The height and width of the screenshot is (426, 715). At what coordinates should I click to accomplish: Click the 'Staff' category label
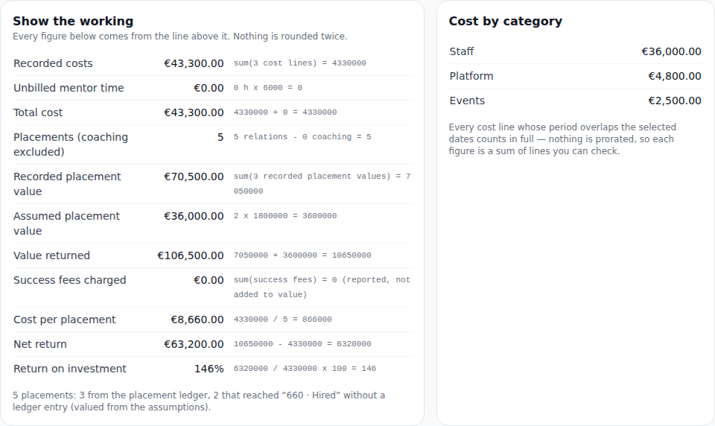[462, 51]
